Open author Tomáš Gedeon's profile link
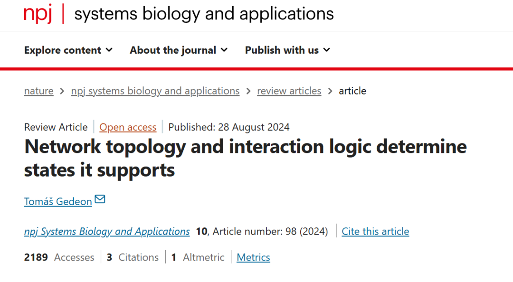The width and height of the screenshot is (513, 282). tap(58, 201)
